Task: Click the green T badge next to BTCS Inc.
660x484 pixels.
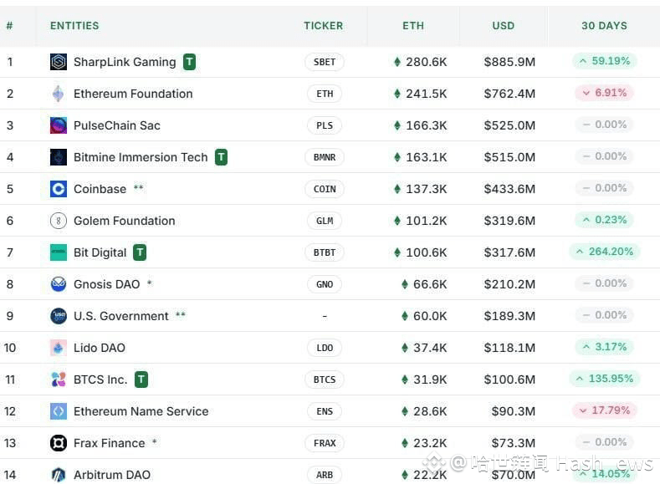Action: (141, 380)
